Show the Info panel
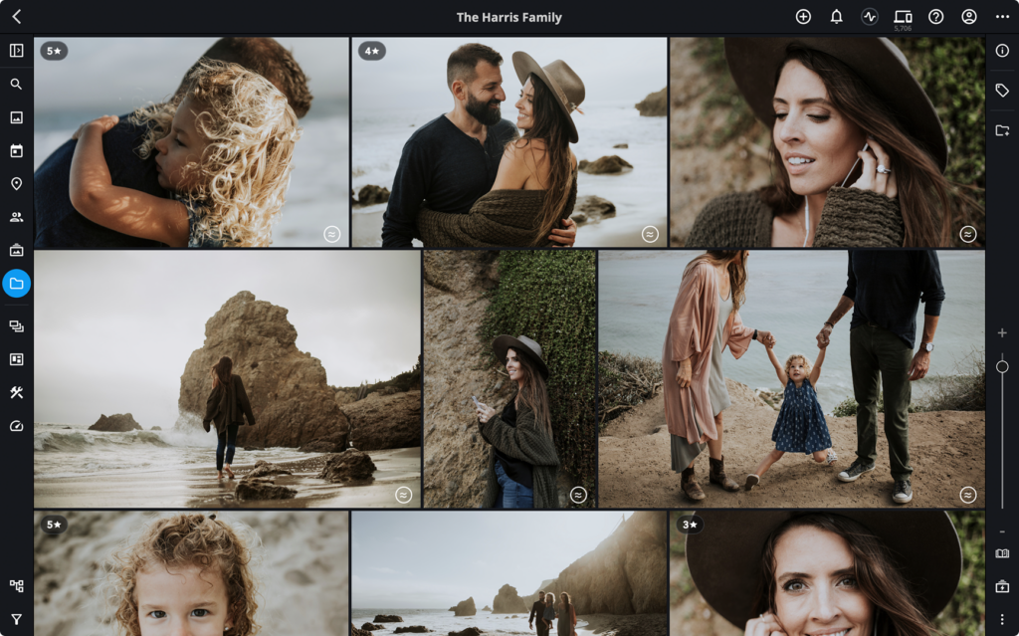 coord(1002,51)
